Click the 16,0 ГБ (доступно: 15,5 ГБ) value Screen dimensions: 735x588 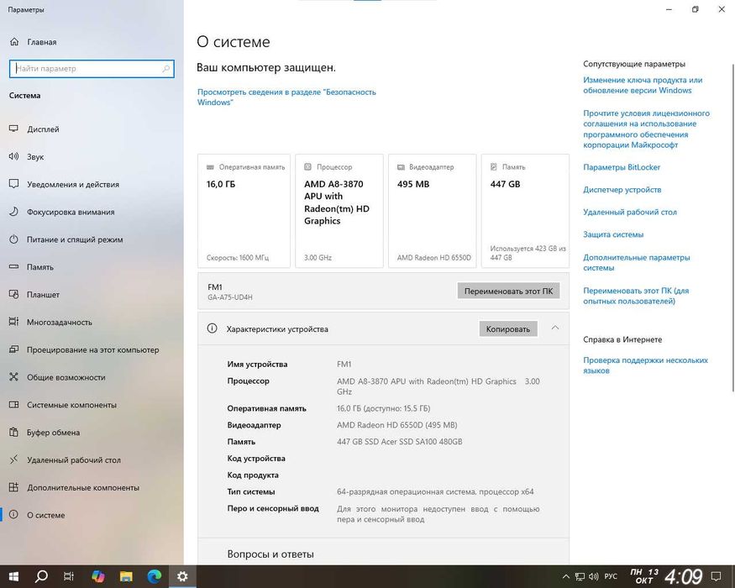[x=383, y=408]
